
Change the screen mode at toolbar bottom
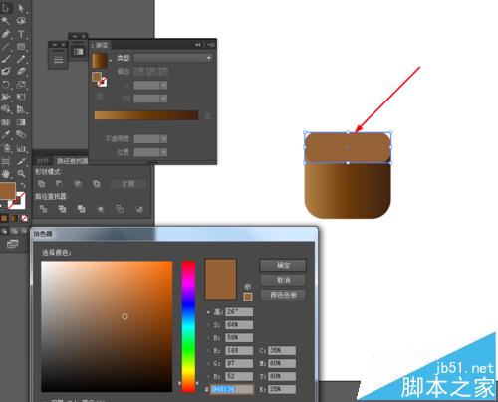(12, 244)
